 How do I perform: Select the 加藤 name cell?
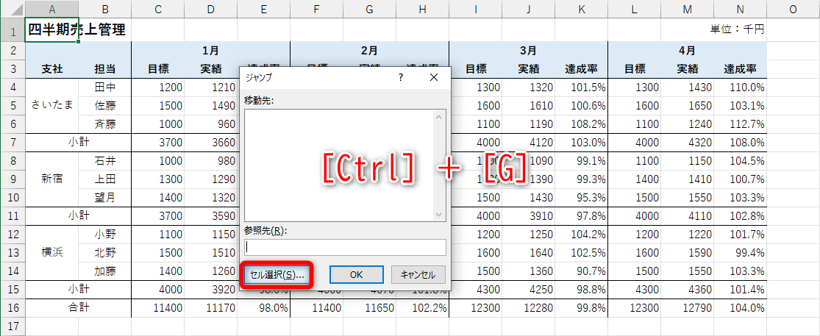(x=105, y=271)
